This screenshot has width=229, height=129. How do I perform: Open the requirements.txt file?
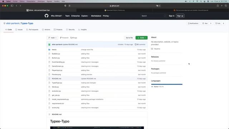[58, 104]
